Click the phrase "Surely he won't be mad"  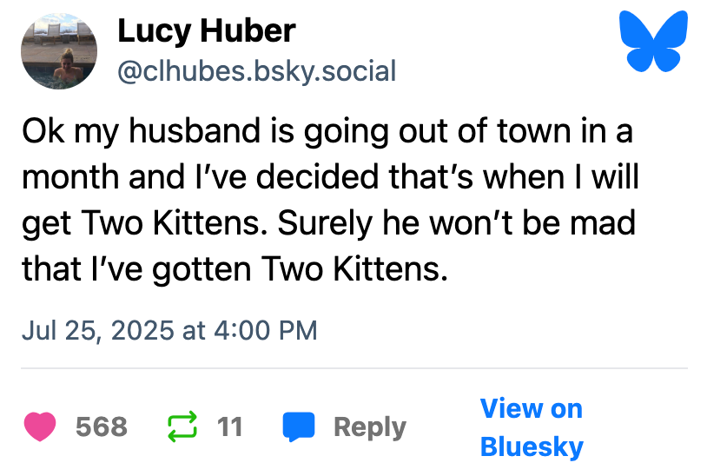coord(456,223)
